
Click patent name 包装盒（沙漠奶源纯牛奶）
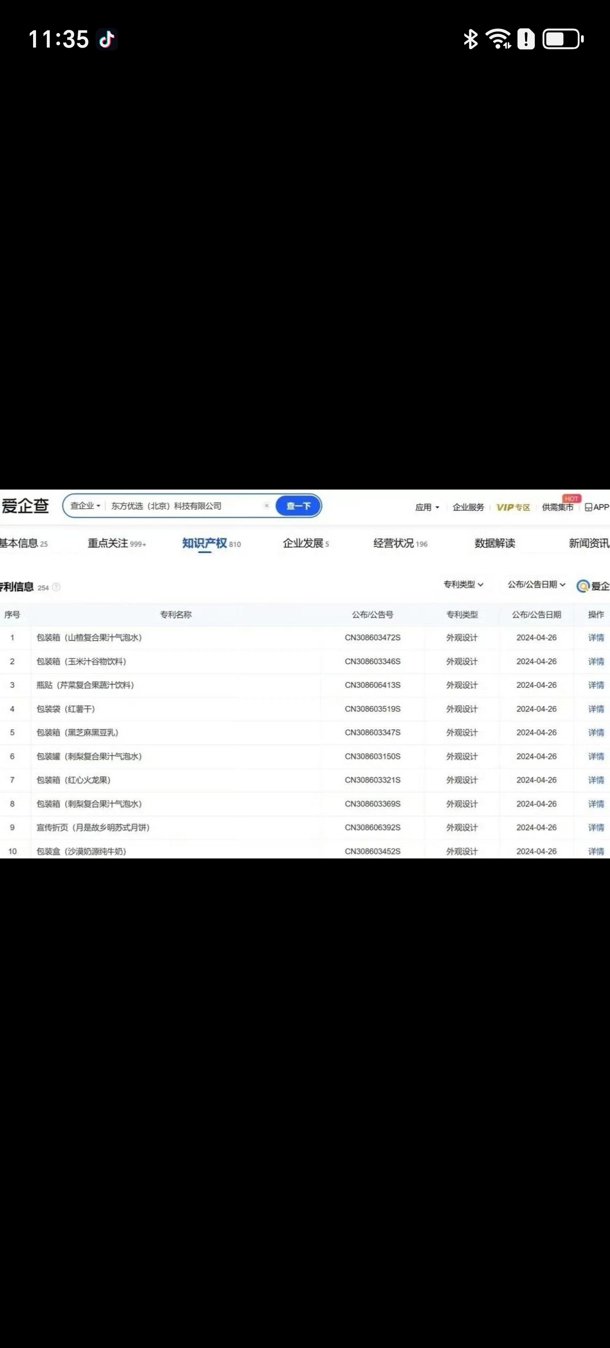(82, 851)
